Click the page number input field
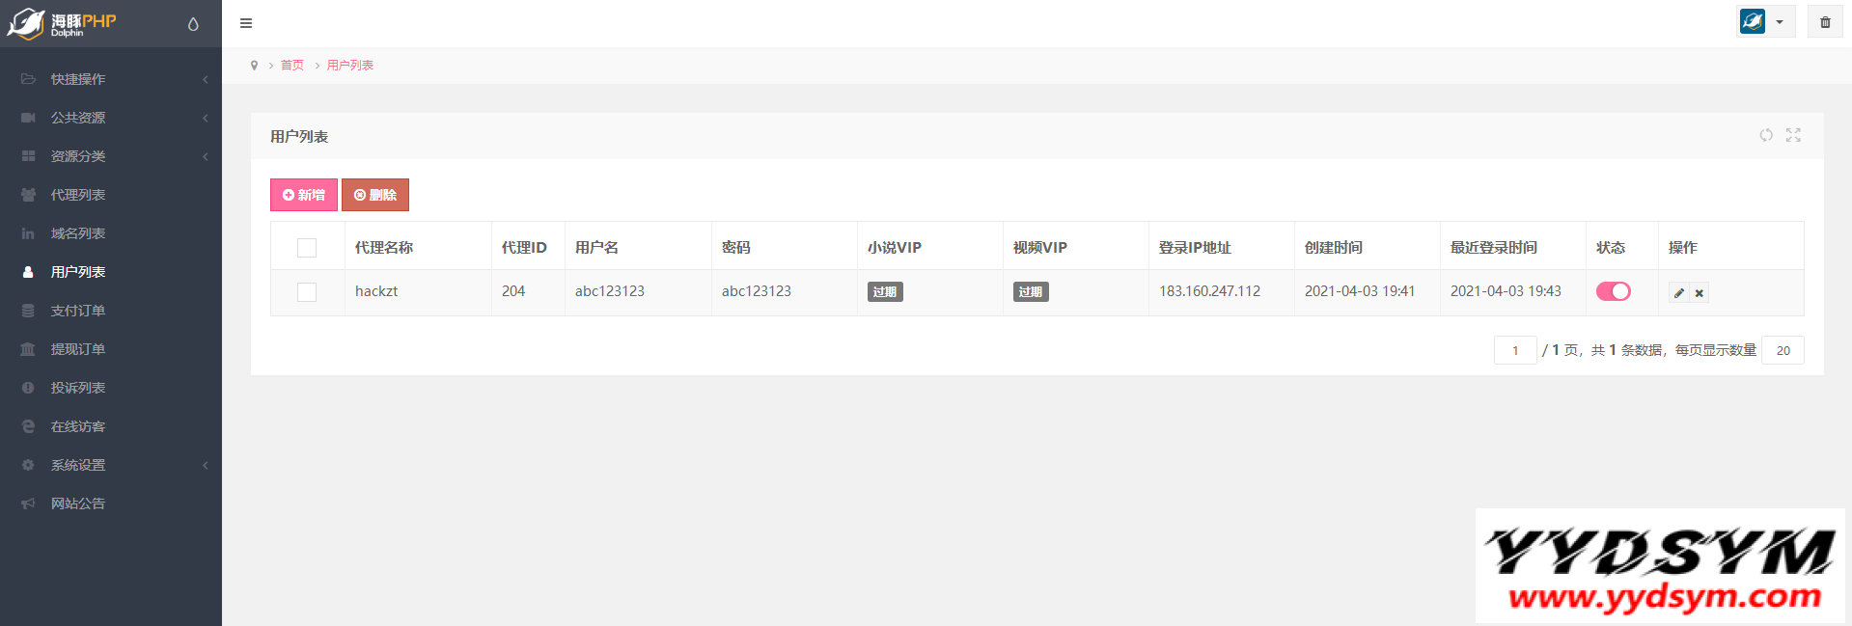The width and height of the screenshot is (1852, 626). coord(1514,350)
